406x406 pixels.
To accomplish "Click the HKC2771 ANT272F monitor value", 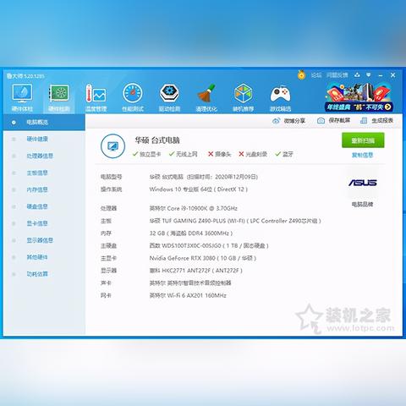I will pos(196,271).
